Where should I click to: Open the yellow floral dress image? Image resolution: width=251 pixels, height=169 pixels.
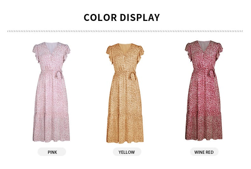click(125, 93)
